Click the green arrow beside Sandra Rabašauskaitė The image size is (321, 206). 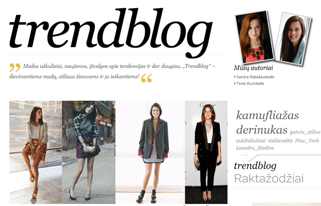coord(235,77)
